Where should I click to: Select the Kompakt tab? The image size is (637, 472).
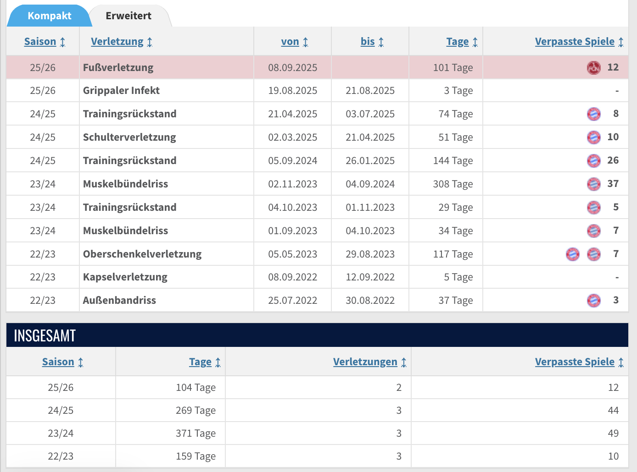click(49, 16)
